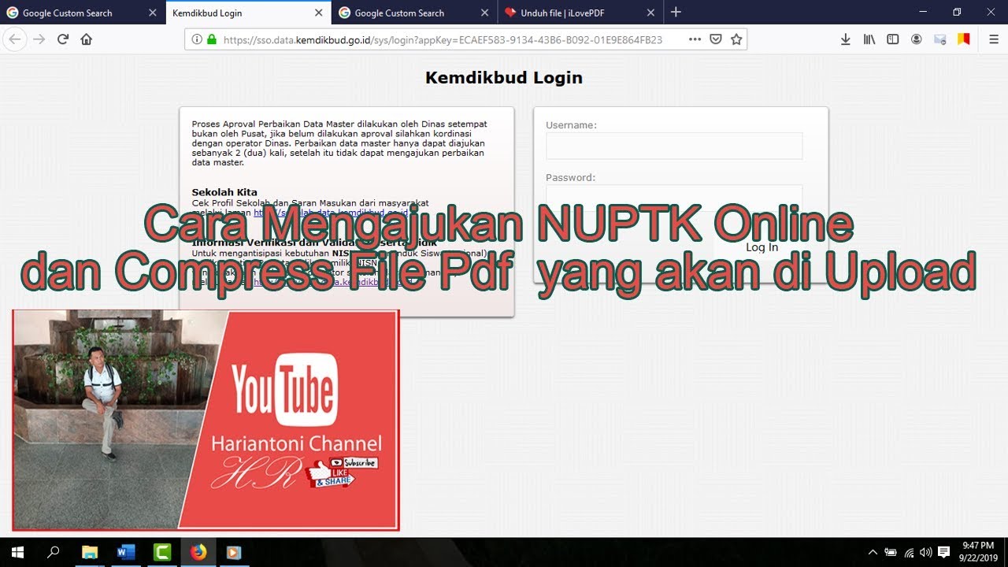Close the Unduh file iLovePDF tab
Screen dimensions: 1008x567
650,13
